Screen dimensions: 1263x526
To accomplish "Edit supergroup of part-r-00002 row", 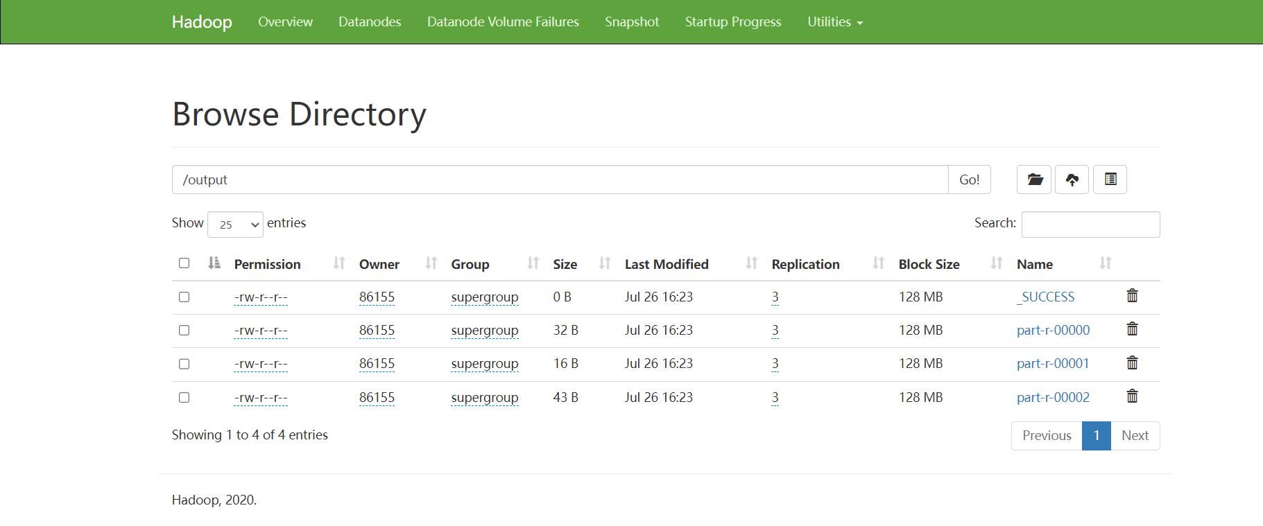I will [x=485, y=398].
